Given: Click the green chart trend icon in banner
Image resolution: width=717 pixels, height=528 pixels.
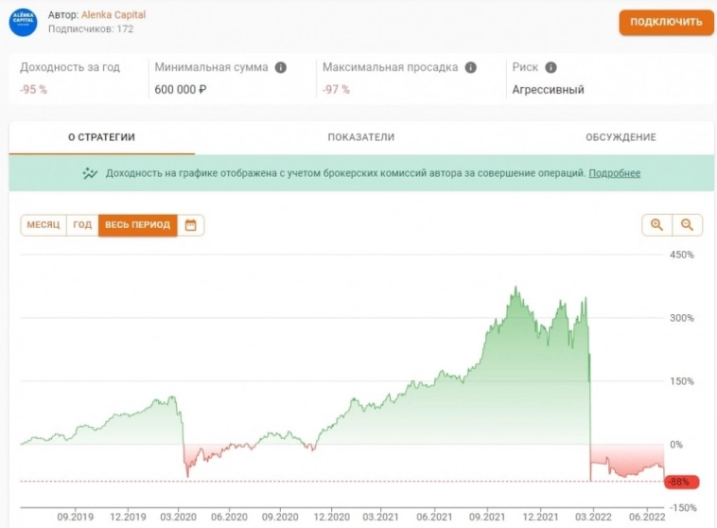Looking at the screenshot, I should pos(90,174).
